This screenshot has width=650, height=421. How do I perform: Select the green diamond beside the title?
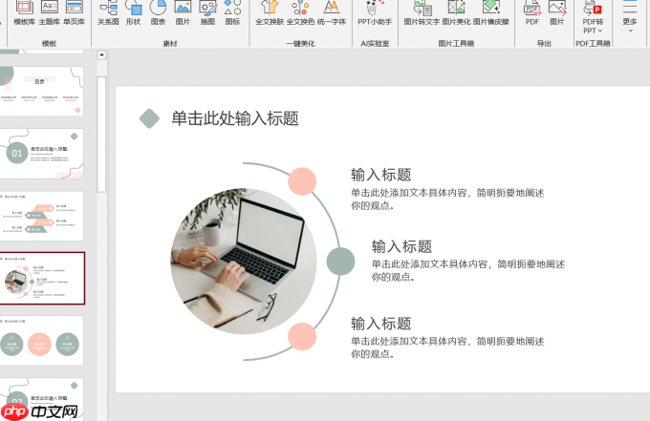tap(149, 118)
